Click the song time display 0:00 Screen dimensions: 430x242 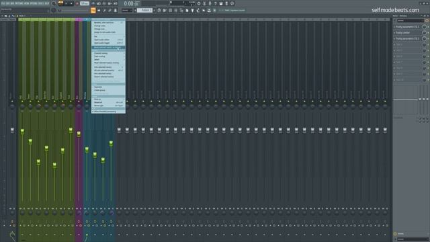pyautogui.click(x=131, y=3)
